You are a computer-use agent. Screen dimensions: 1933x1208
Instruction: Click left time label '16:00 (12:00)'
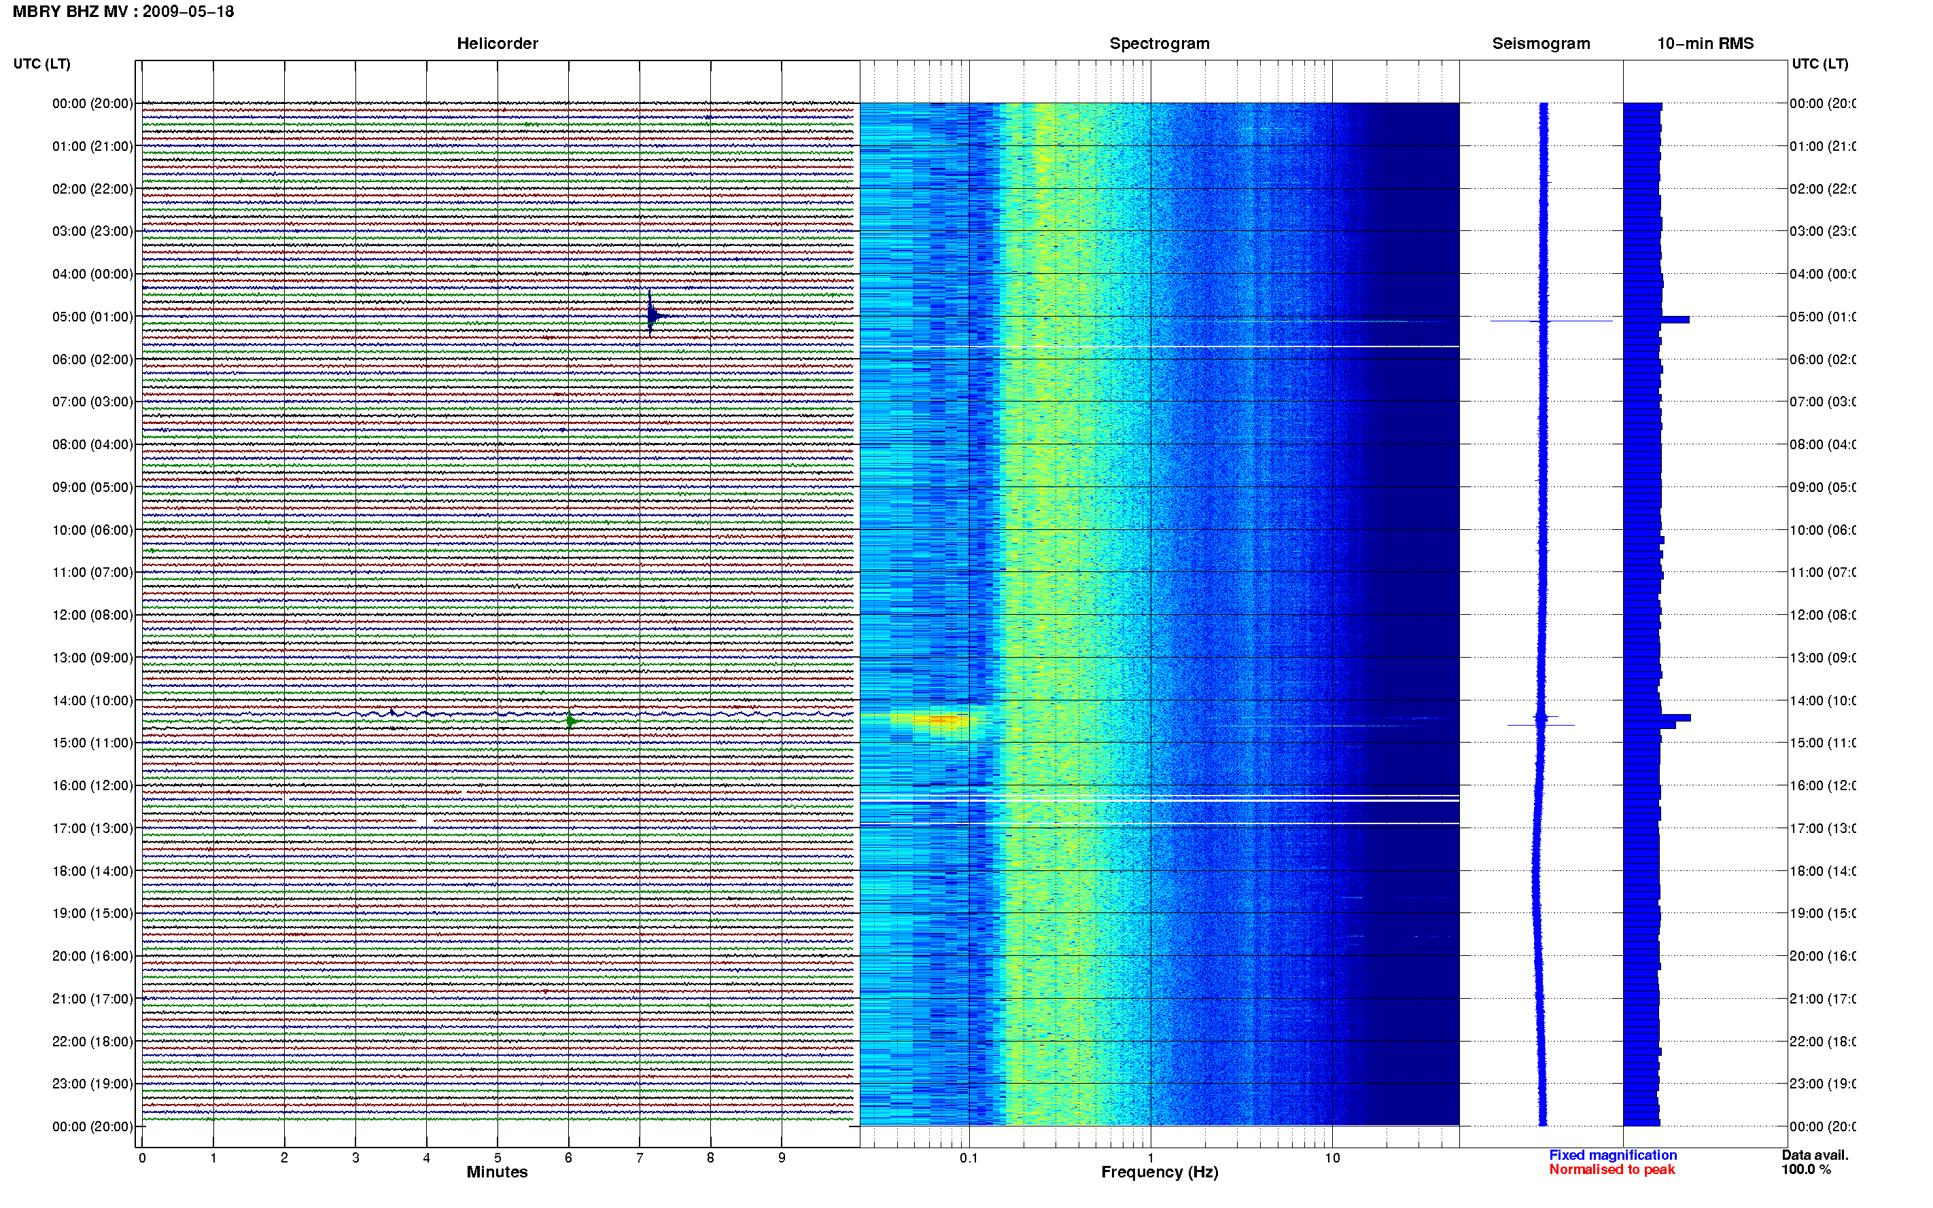(92, 785)
